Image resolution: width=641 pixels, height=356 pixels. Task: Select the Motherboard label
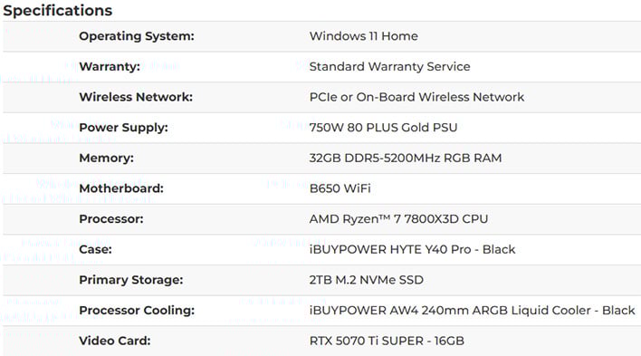[121, 188]
